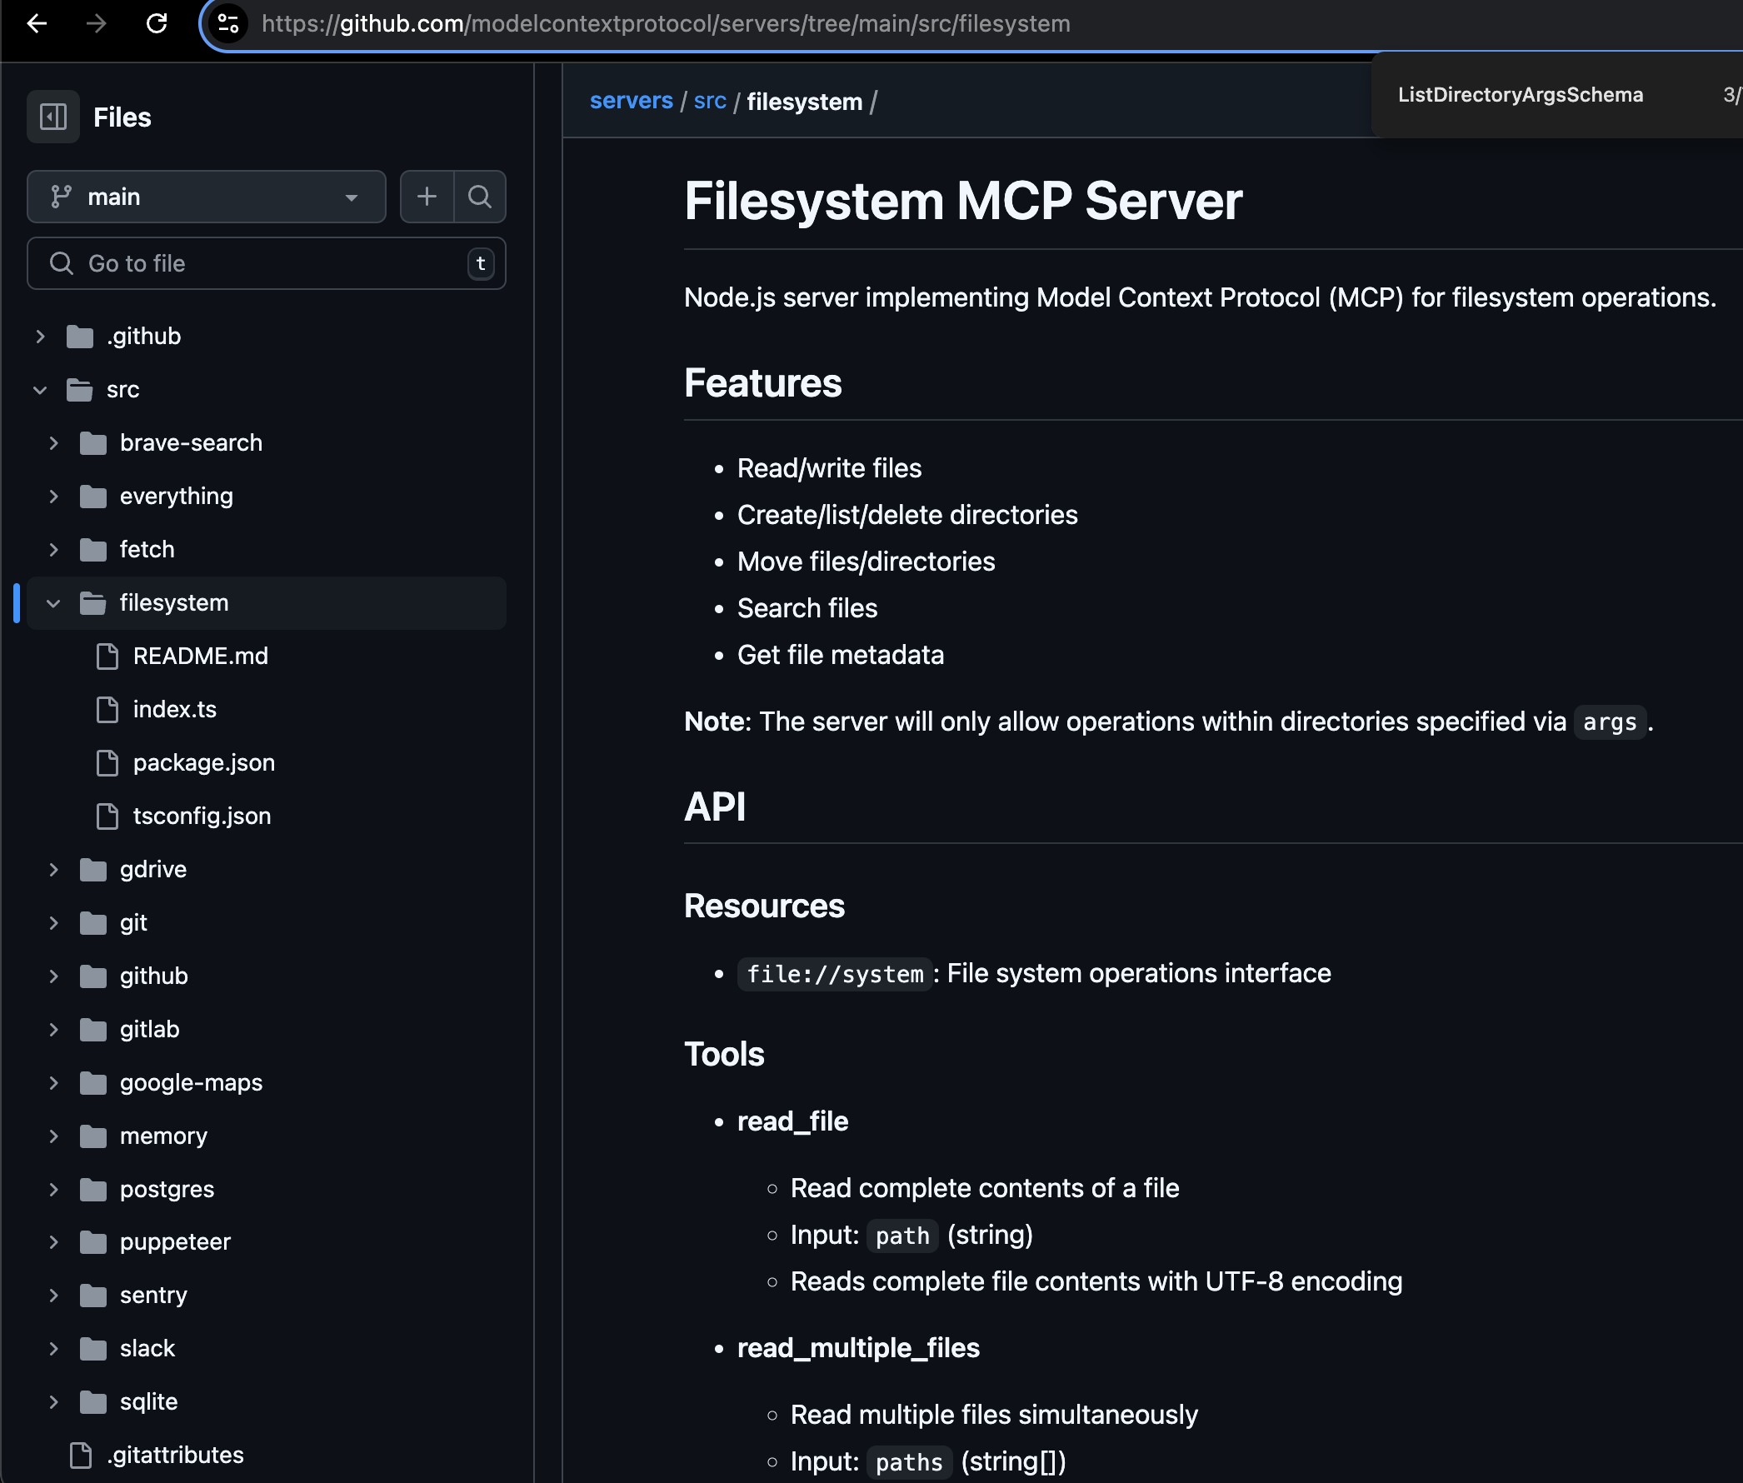Open site information icon in address bar
Viewport: 1743px width, 1483px height.
click(228, 23)
